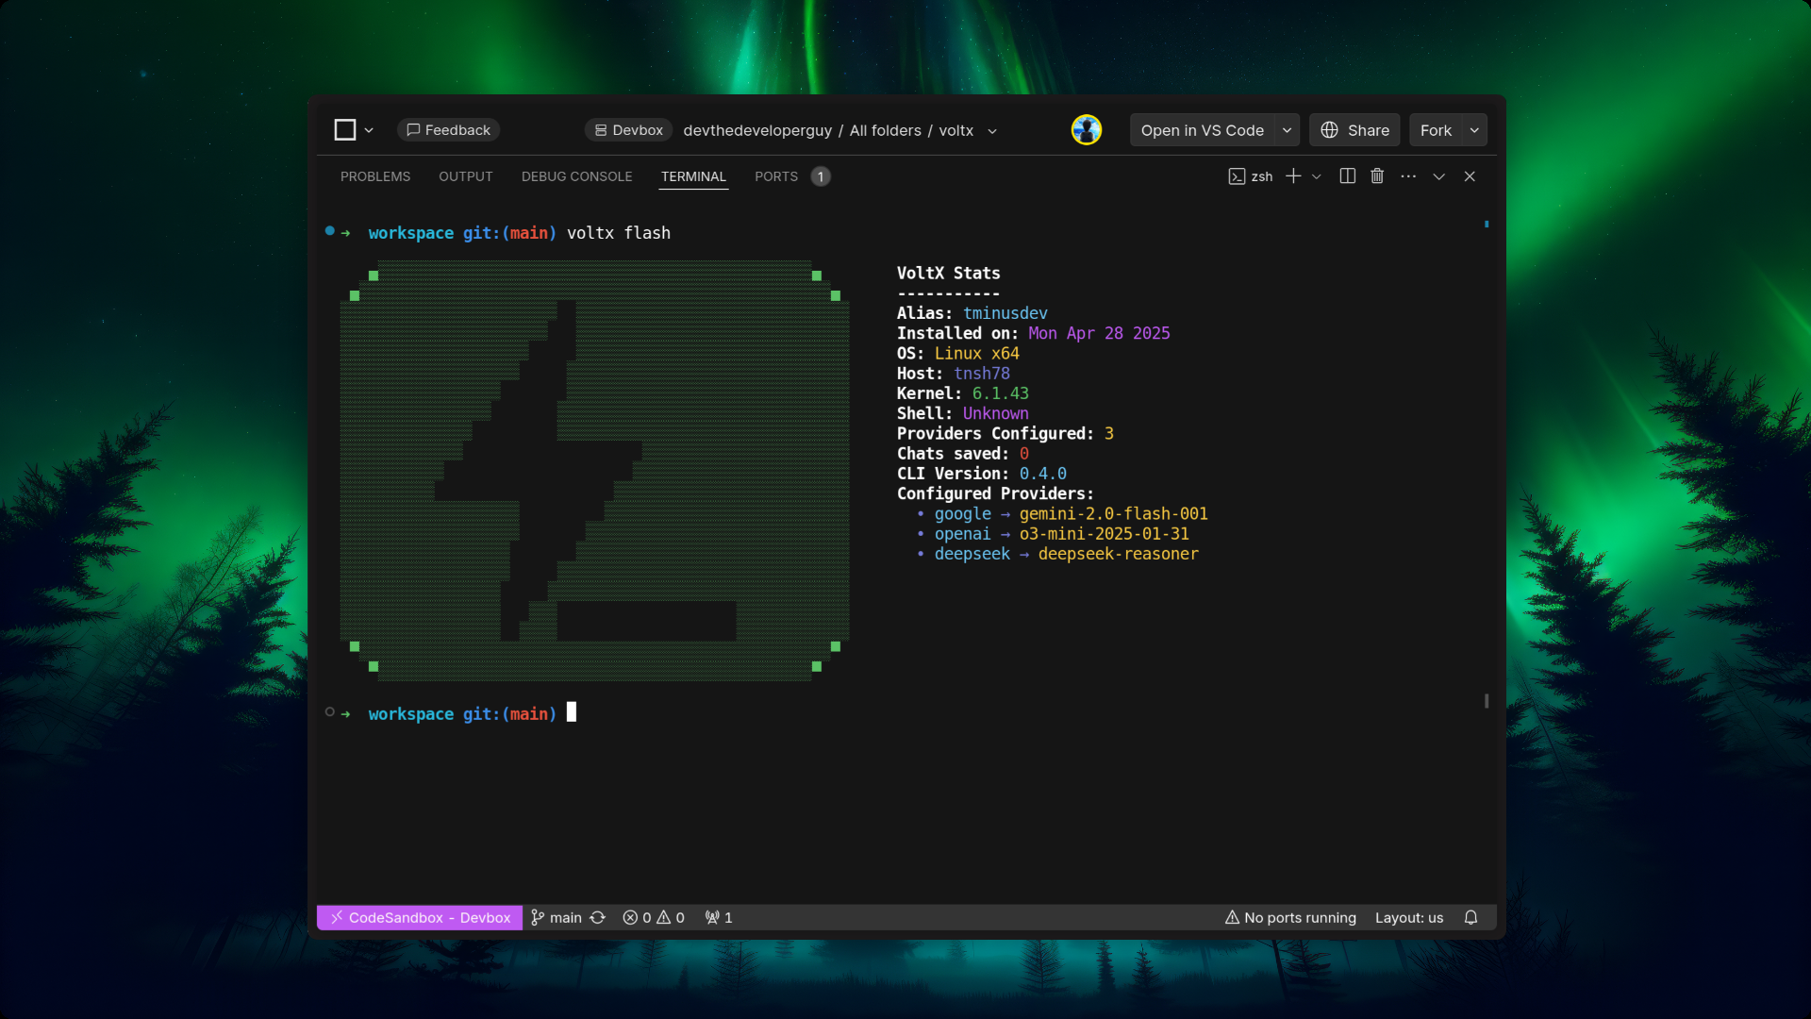This screenshot has height=1019, width=1811.
Task: Click the Share button
Action: coord(1354,130)
